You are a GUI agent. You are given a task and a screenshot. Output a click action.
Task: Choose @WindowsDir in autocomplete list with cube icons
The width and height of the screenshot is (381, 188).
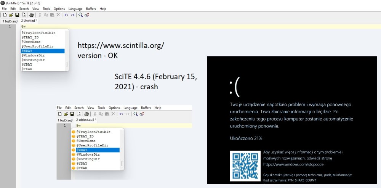[x=98, y=154]
